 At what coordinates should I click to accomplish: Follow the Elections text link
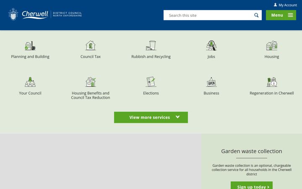click(151, 93)
